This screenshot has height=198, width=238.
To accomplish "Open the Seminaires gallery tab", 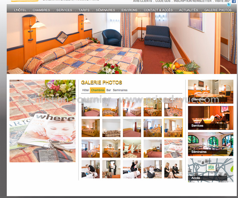I will click(x=120, y=90).
